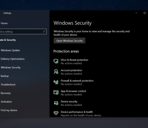The image size is (148, 128).
Task: Select Windows Update in sidebar
Action: click(x=10, y=50)
